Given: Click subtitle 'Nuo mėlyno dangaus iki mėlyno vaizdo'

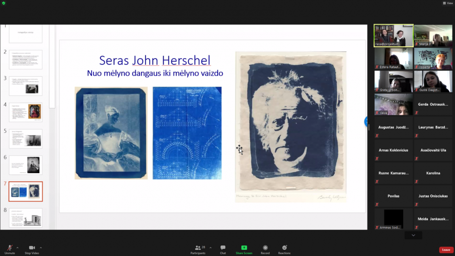Looking at the screenshot, I should pyautogui.click(x=155, y=73).
